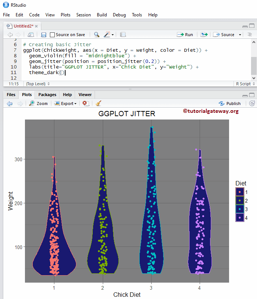Open the Help menu
Viewport: 257px width, 299px height.
pos(153,15)
